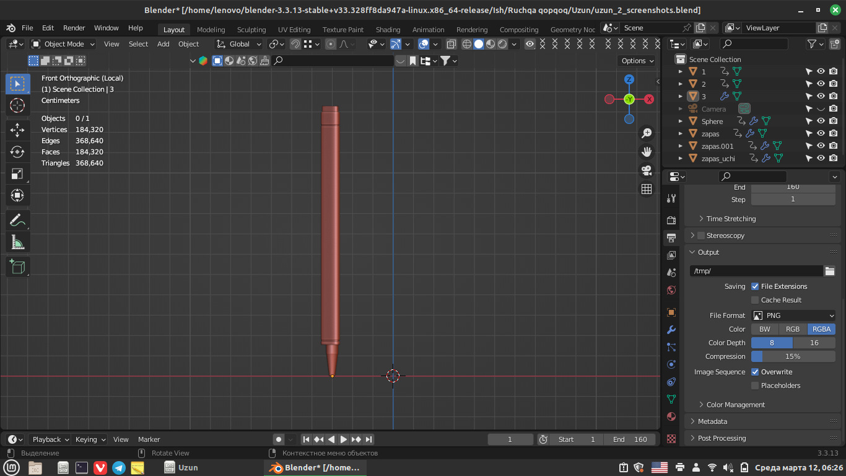The width and height of the screenshot is (846, 476).
Task: Enable the Cache Result checkbox
Action: (x=755, y=300)
